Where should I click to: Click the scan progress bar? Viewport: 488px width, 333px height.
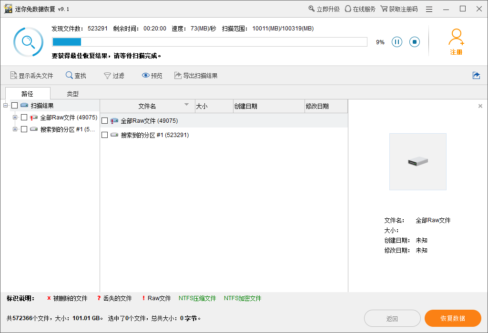coord(210,42)
